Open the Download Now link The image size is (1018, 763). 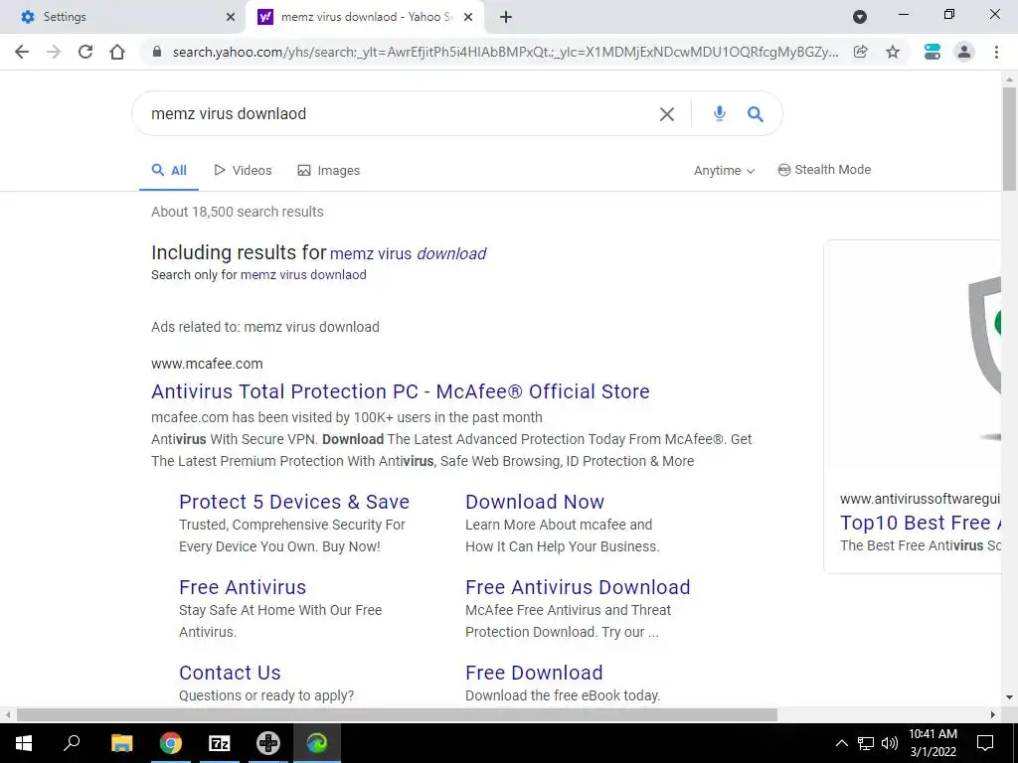click(x=535, y=502)
